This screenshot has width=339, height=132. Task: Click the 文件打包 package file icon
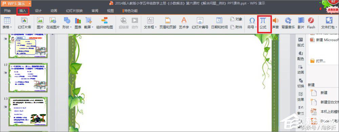point(329,20)
